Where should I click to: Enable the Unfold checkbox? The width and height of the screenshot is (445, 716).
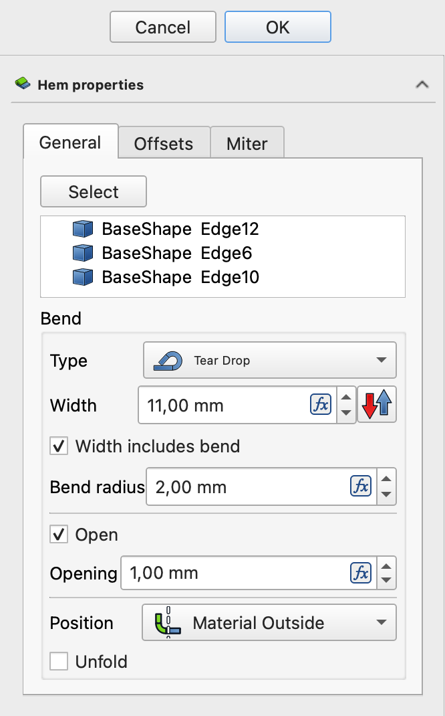[x=59, y=662]
